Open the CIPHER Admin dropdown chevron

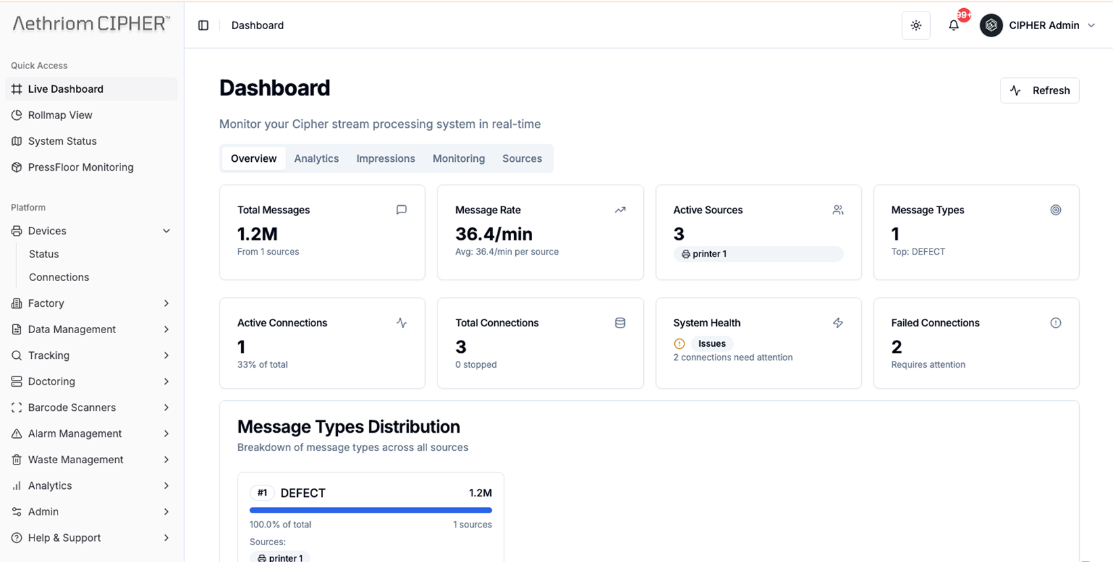[1091, 25]
